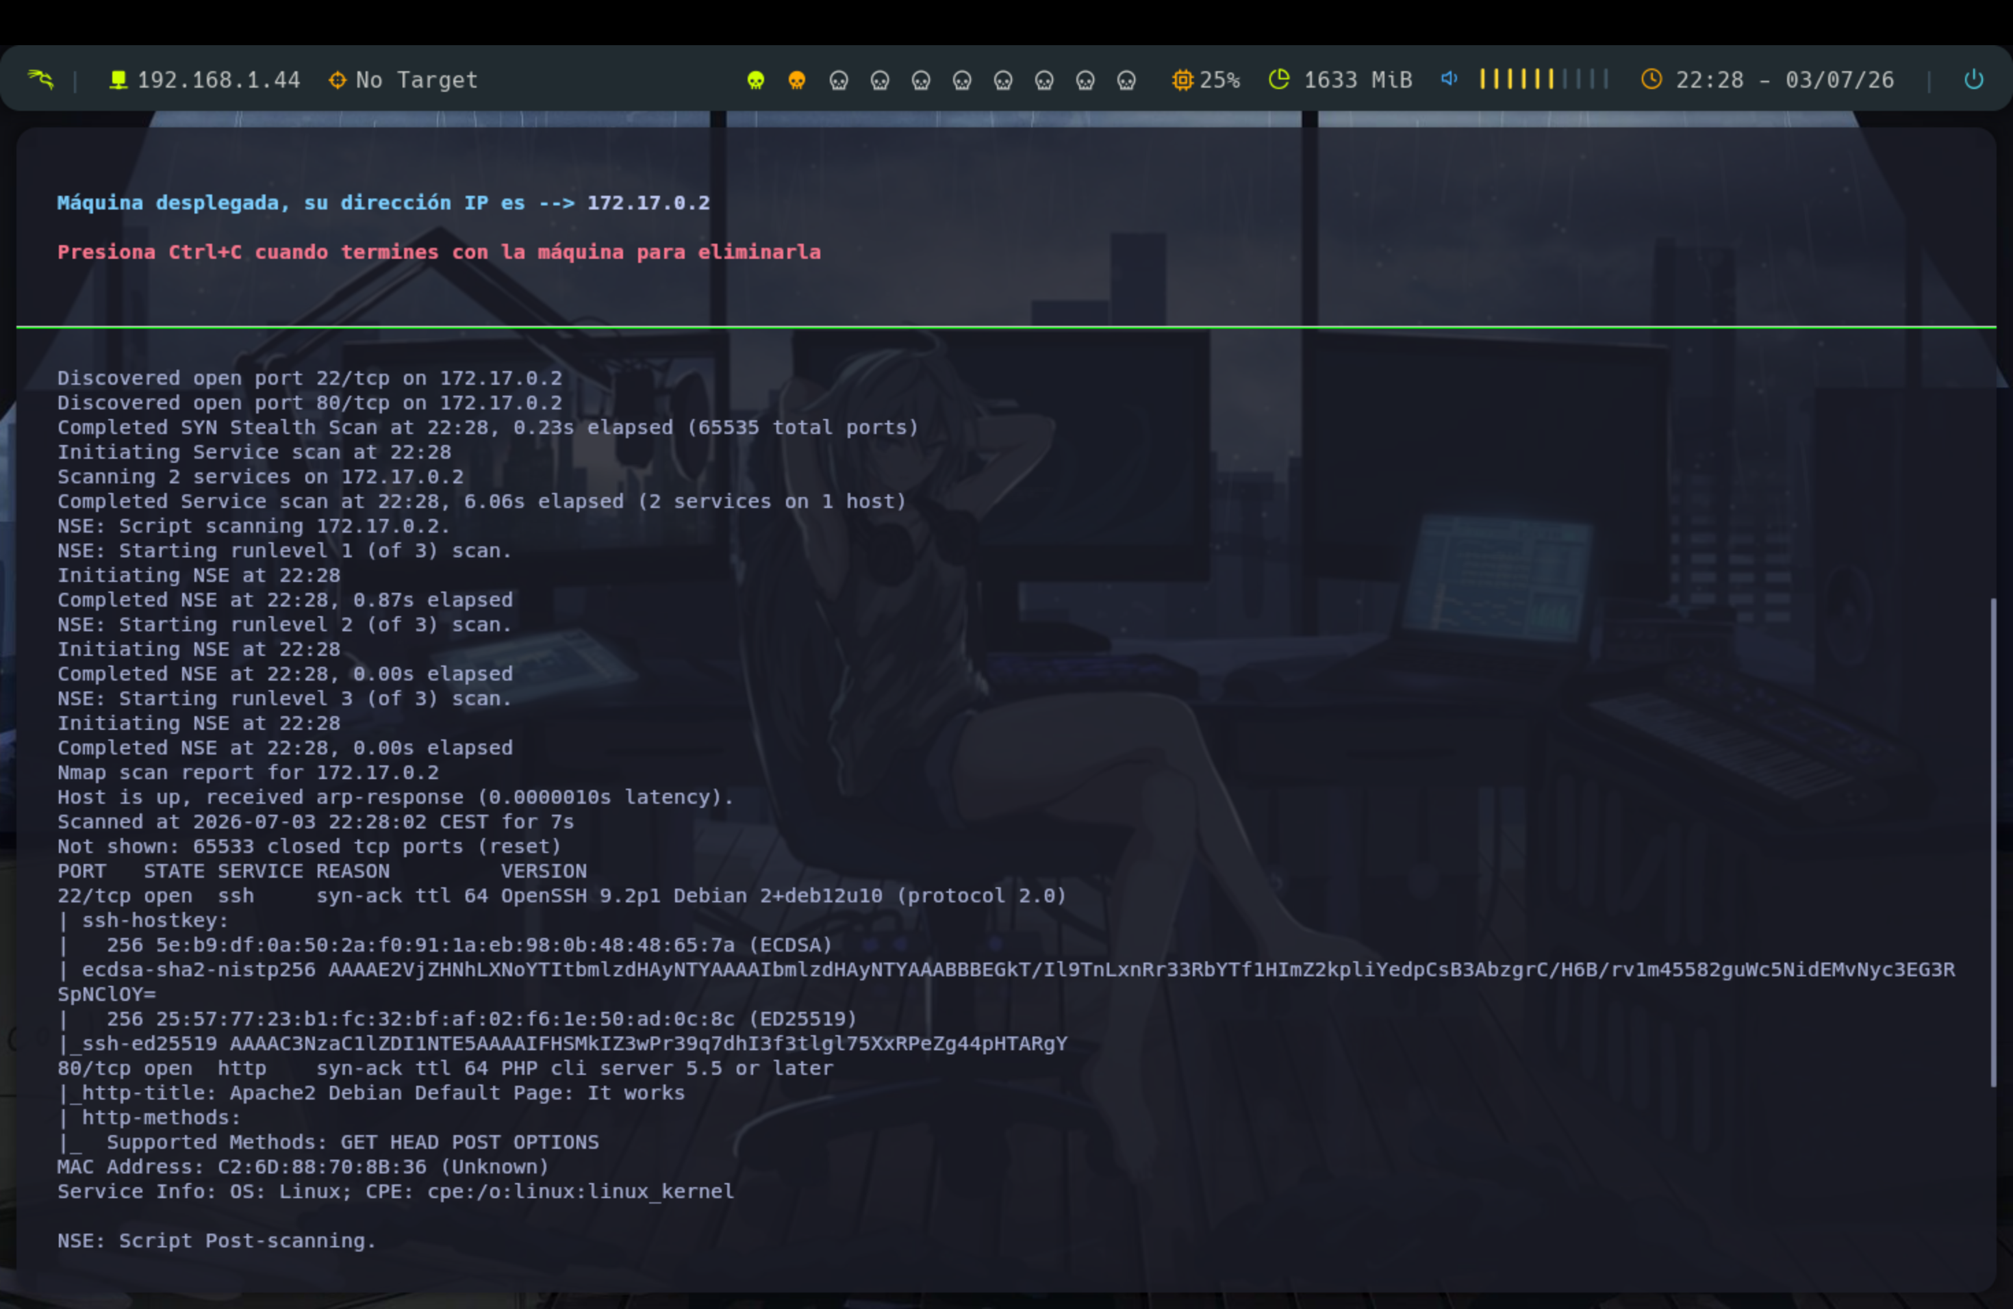
Task: Click the Completed SYN Stealth Scan line
Action: [x=488, y=427]
